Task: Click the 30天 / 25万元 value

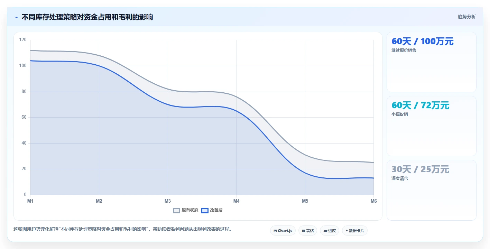Action: (x=420, y=169)
